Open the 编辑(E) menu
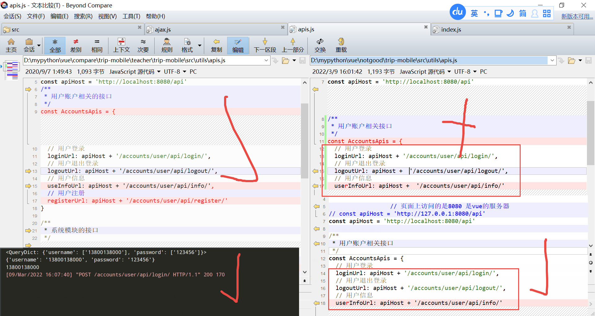Screen dimensions: 595x316 point(59,16)
